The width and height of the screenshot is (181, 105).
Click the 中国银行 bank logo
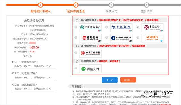coord(152,28)
